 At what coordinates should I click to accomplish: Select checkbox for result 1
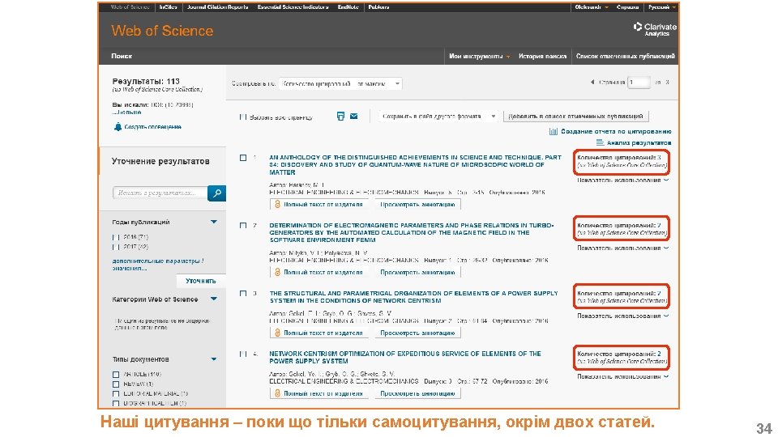click(243, 158)
